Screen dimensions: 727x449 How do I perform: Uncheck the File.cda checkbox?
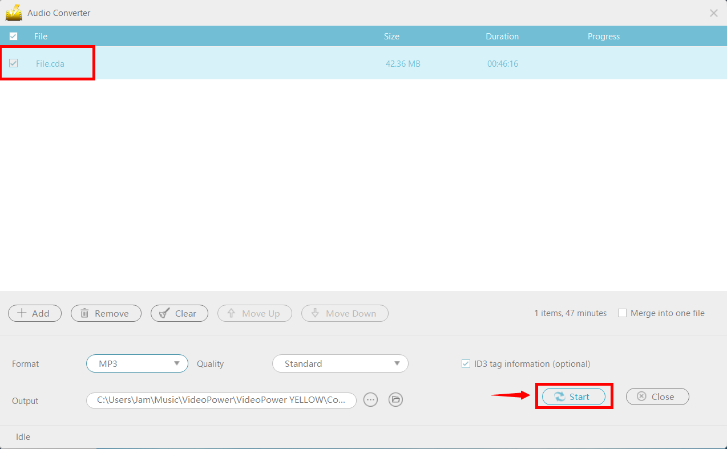[13, 63]
